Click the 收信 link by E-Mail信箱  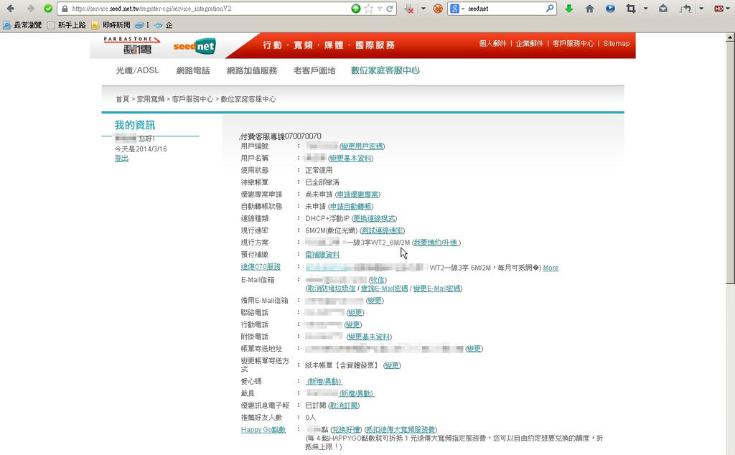[378, 280]
